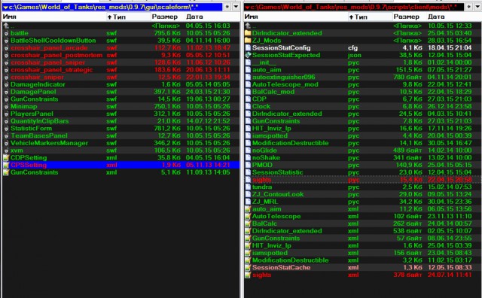The height and width of the screenshot is (298, 482).
Task: Click the BalCalc xml file icon
Action: (x=248, y=224)
